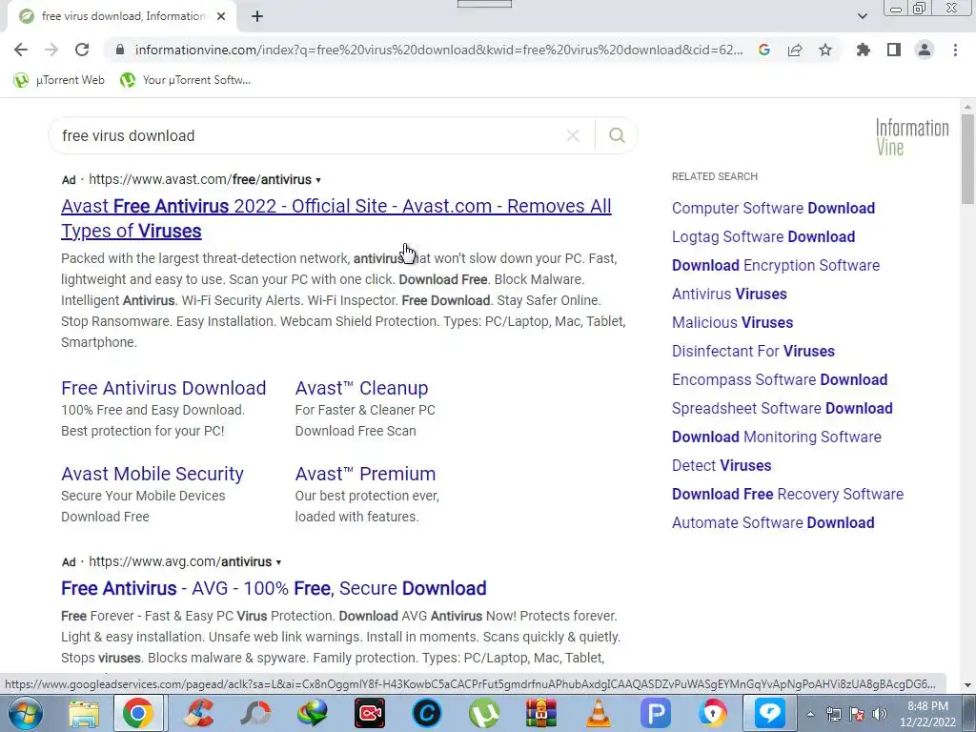Select Disinfectant For Viruses related search
The height and width of the screenshot is (732, 976).
click(x=753, y=351)
